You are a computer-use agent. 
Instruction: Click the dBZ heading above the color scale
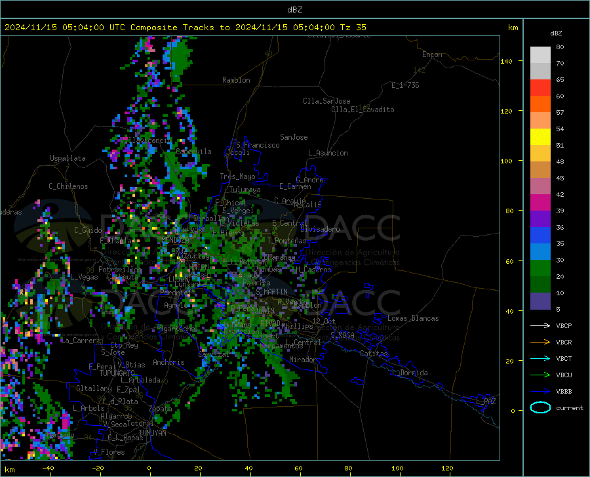(556, 33)
